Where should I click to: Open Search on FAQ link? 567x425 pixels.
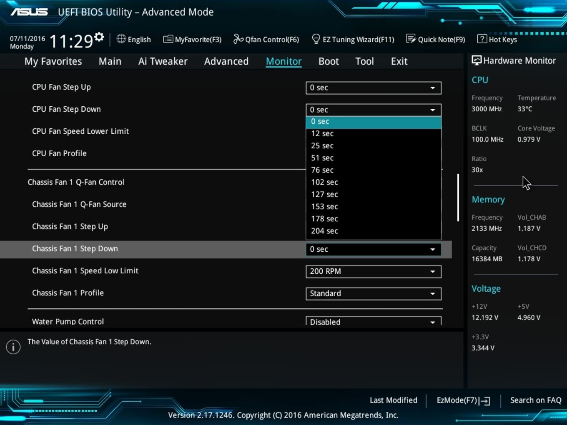536,400
